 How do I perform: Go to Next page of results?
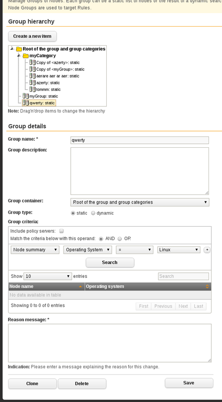click(x=183, y=307)
